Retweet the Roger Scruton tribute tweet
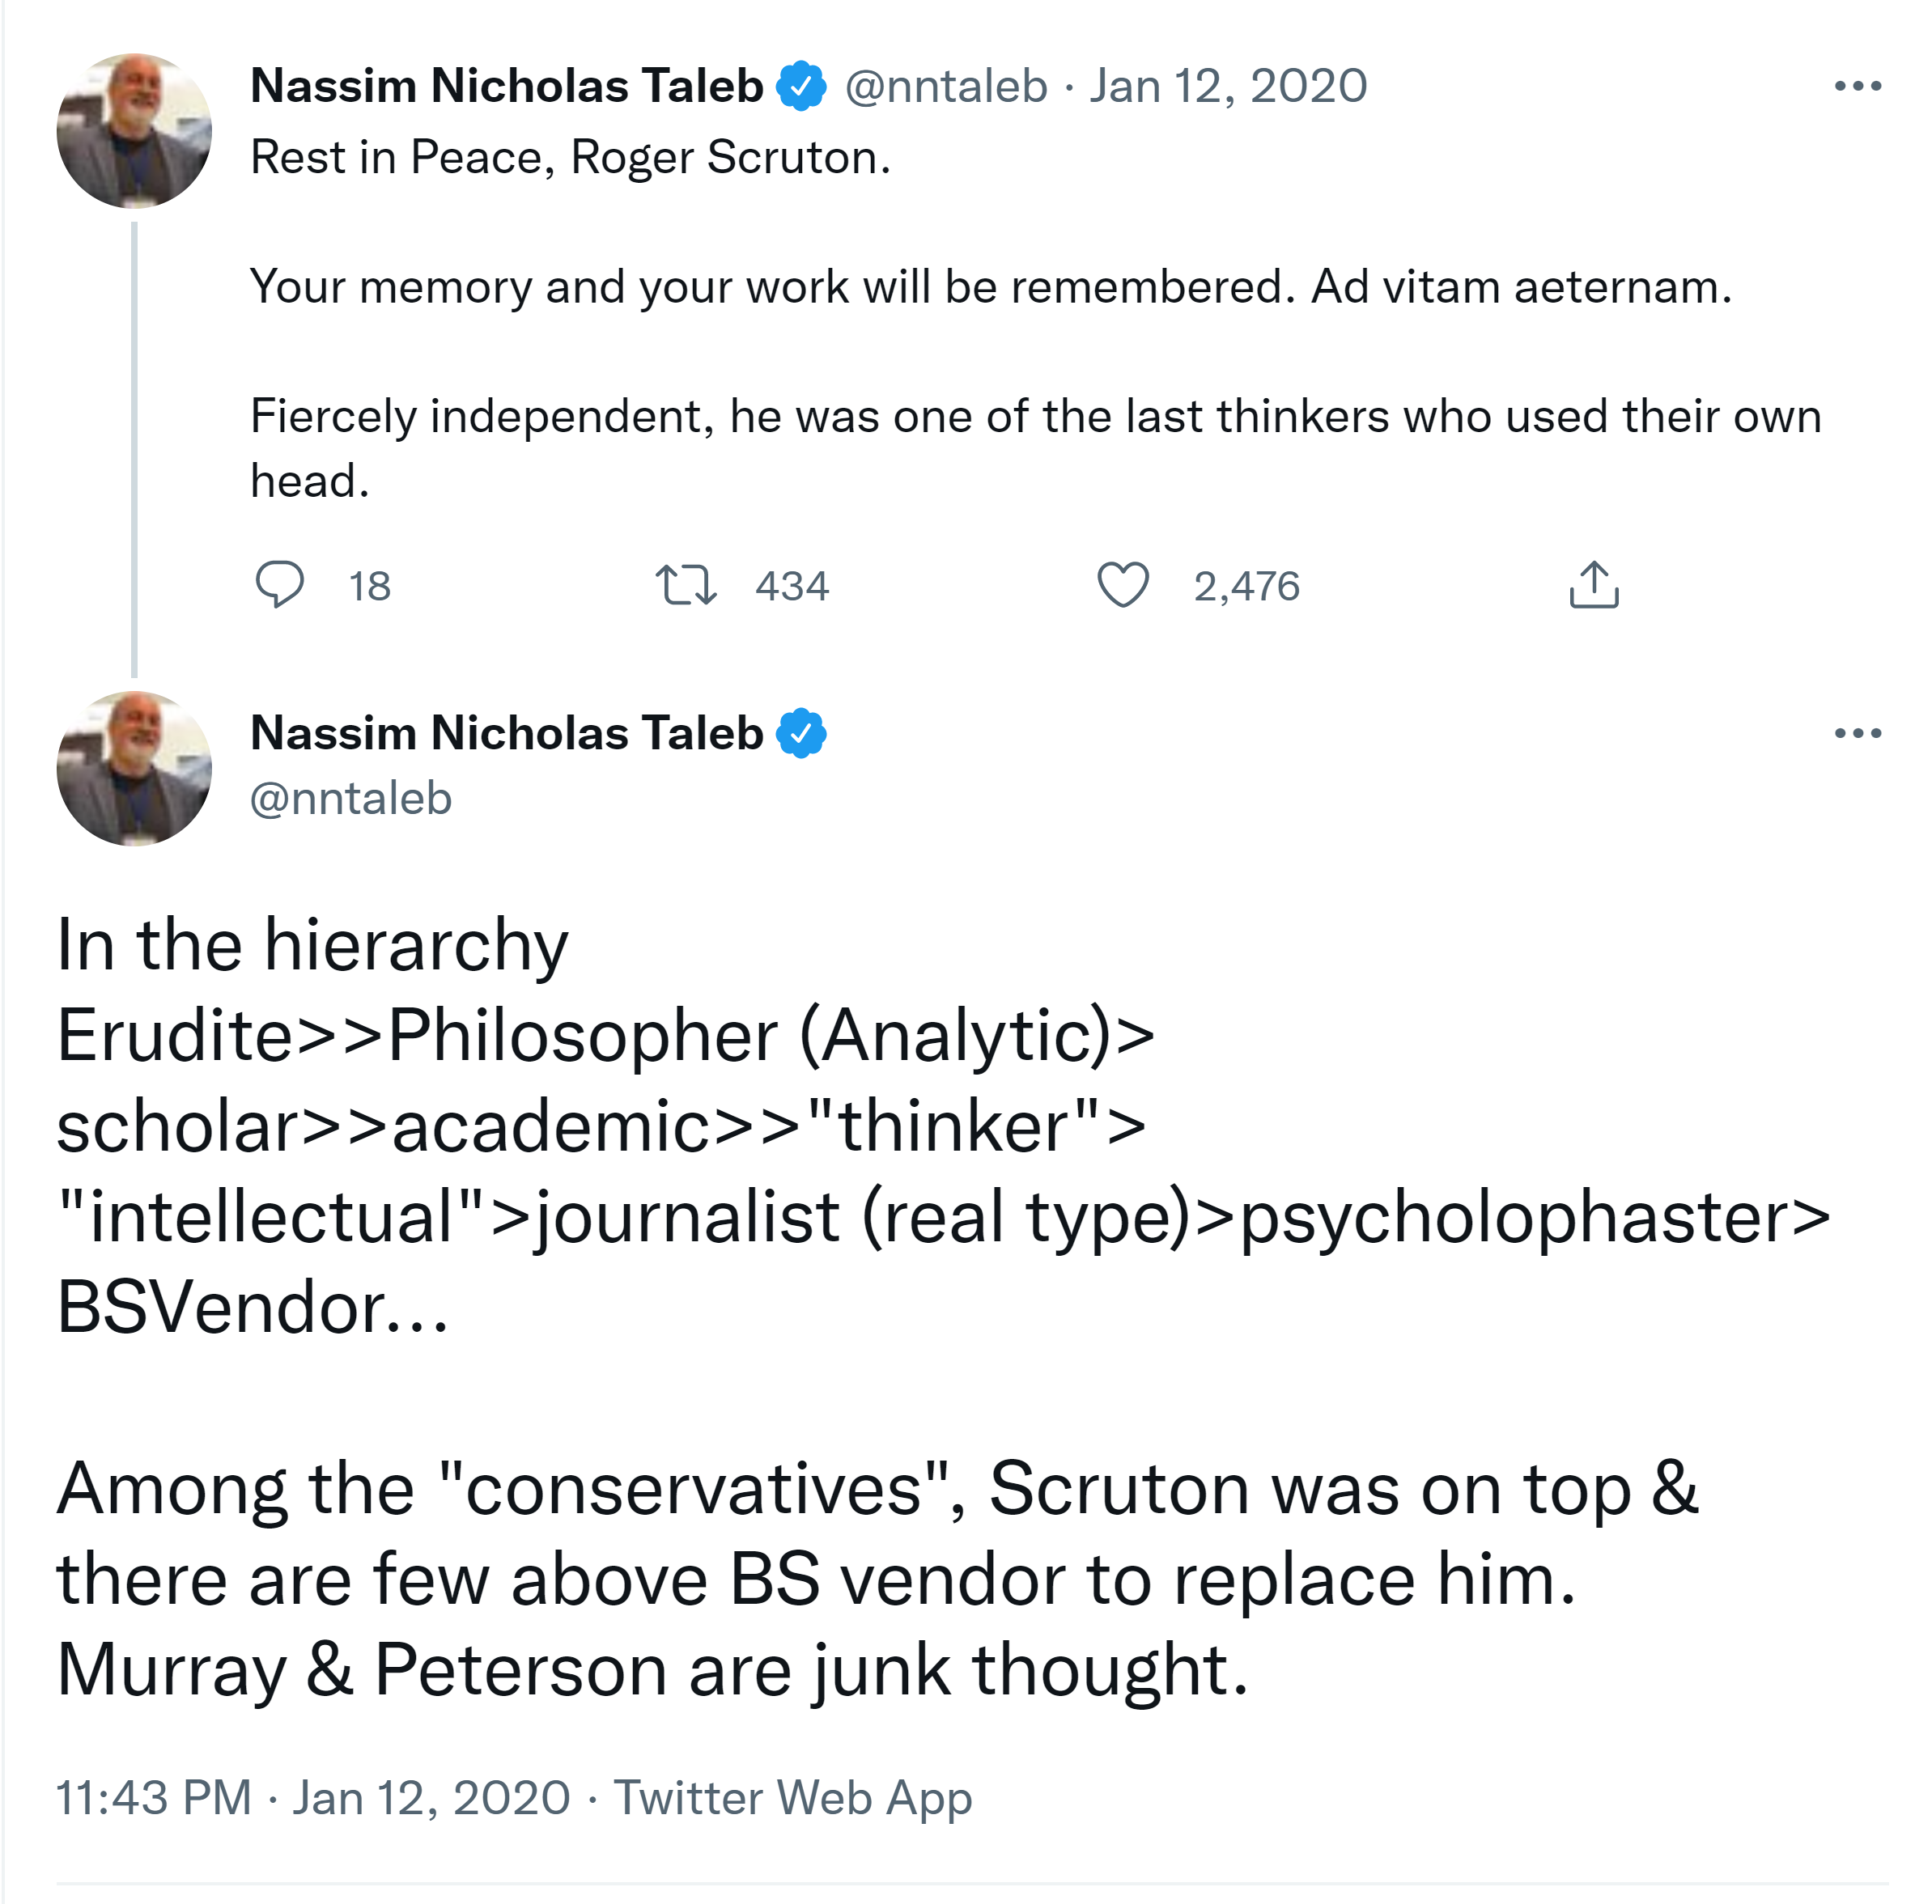1932x1904 pixels. 685,585
